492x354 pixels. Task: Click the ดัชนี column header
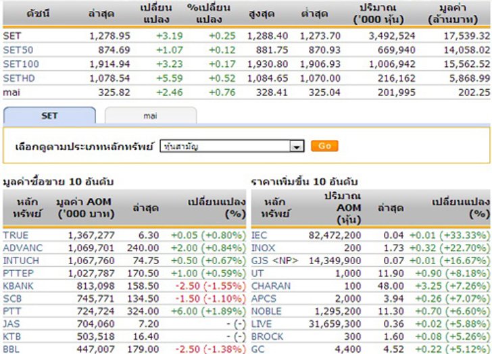[x=38, y=13]
